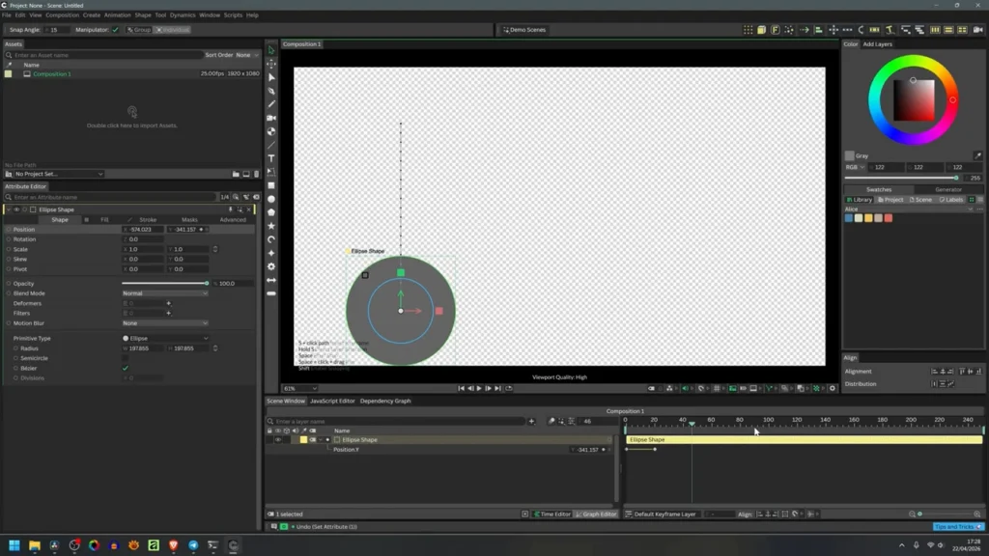Toggle the Scale proportional link
The width and height of the screenshot is (989, 556).
(x=215, y=249)
